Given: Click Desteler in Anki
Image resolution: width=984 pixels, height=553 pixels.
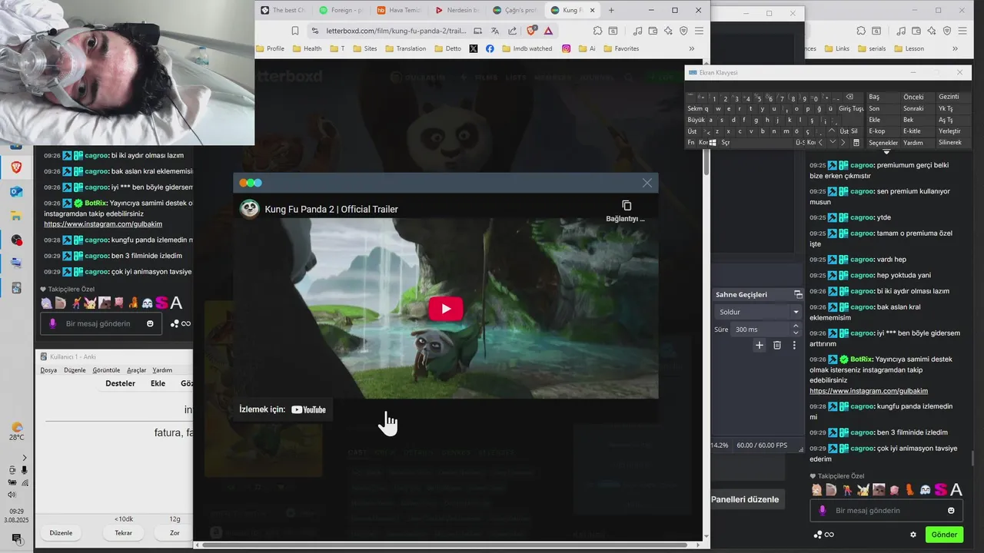Looking at the screenshot, I should 120,383.
